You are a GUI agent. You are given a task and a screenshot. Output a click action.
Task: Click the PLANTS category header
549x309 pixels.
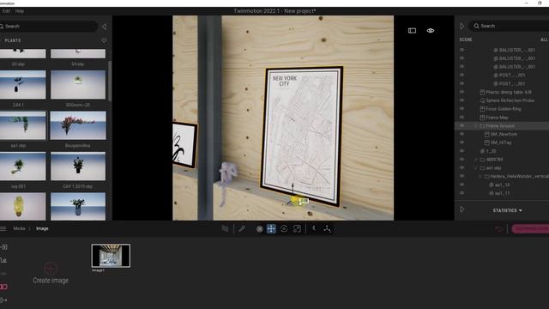pos(13,40)
